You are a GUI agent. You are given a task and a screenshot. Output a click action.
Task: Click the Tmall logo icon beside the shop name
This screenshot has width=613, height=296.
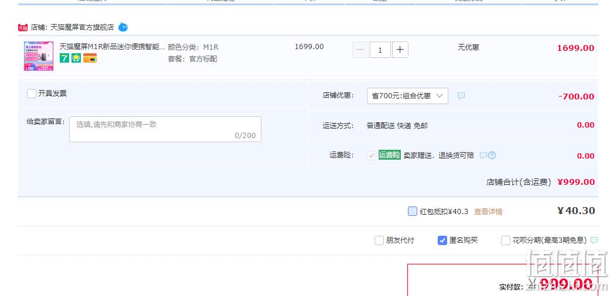click(x=23, y=27)
